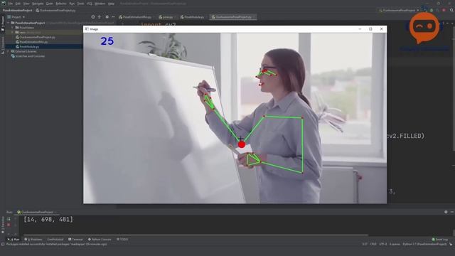455x256 pixels.
Task: Open the Edit menu
Action: click(x=18, y=4)
